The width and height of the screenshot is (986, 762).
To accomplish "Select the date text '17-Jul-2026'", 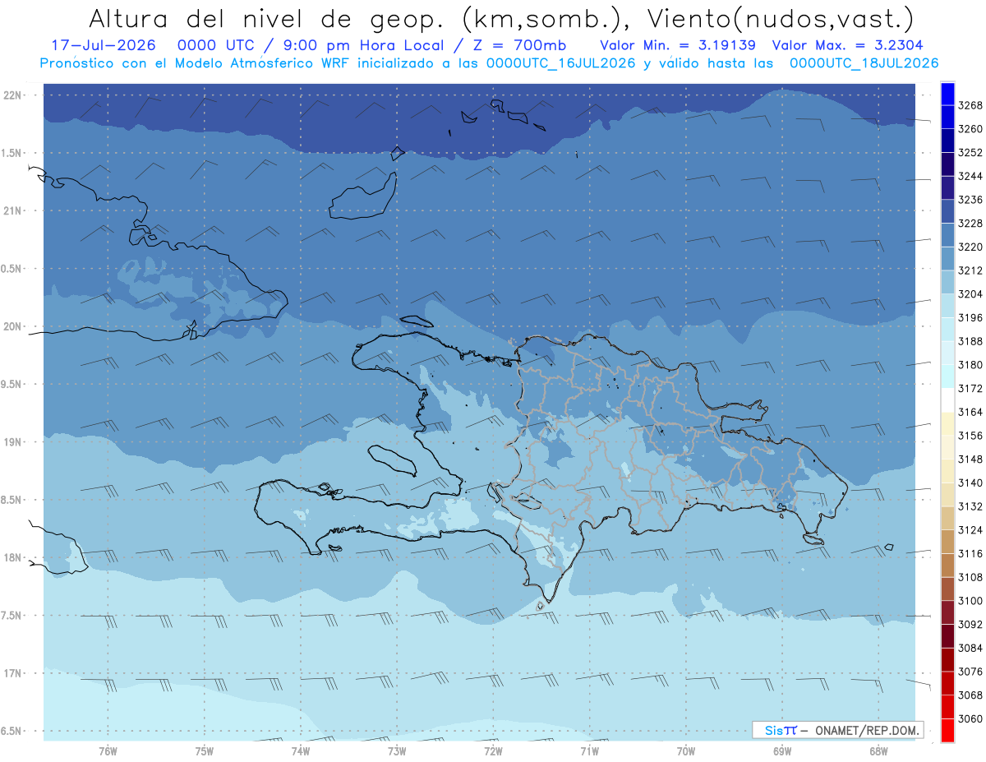I will click(x=103, y=45).
